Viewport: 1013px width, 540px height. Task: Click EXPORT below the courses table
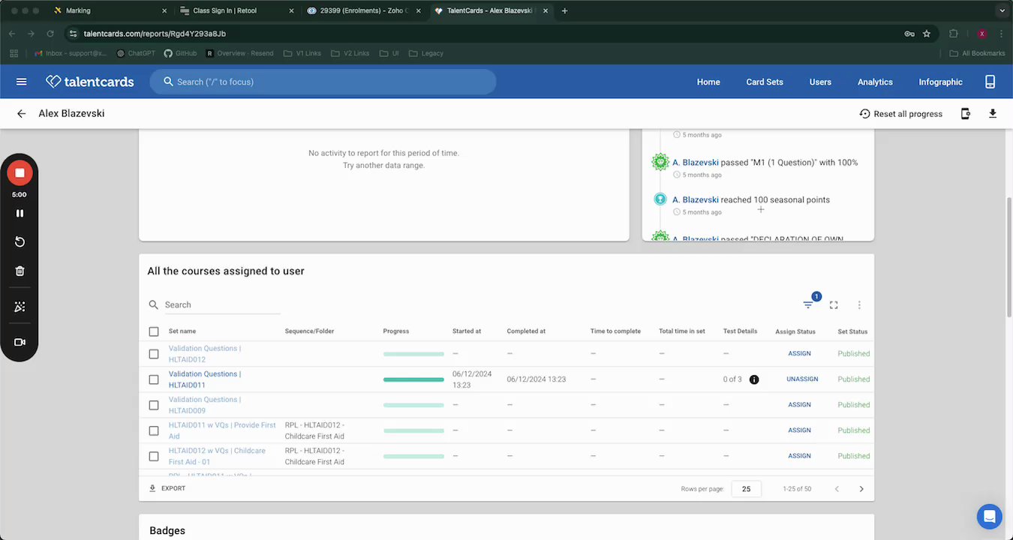pyautogui.click(x=167, y=488)
